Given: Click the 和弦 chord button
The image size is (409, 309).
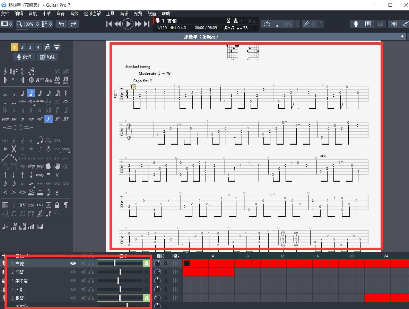Looking at the screenshot, I should pyautogui.click(x=47, y=57).
